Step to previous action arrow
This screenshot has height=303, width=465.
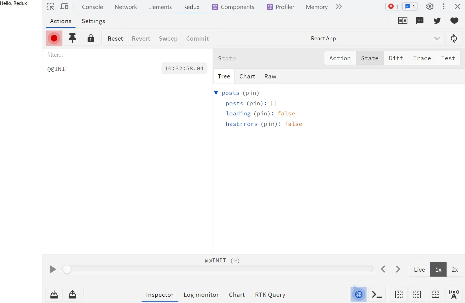[x=383, y=269]
